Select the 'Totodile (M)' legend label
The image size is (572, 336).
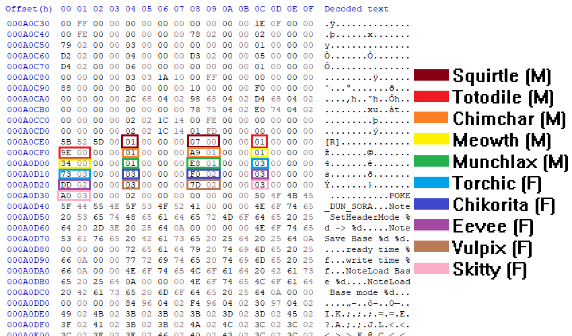coord(503,97)
